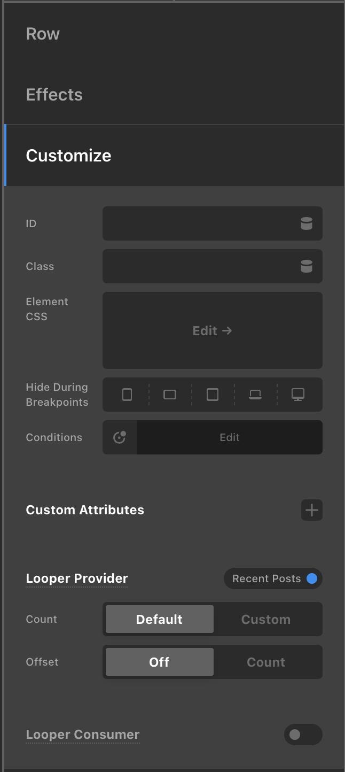
Task: Switch Offset to Off
Action: (x=159, y=662)
